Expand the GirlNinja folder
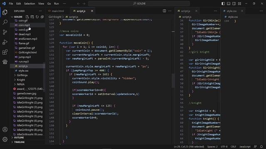This screenshot has width=266, height=149. coord(22,75)
